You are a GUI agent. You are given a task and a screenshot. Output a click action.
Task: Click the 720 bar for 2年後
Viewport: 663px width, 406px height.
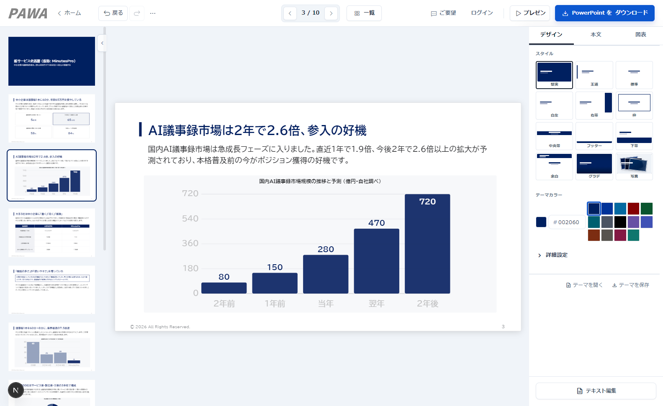[427, 244]
